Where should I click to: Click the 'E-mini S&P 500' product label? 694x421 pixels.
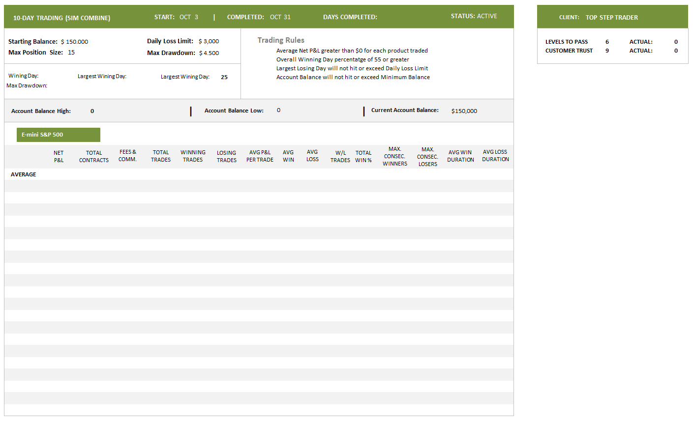(x=59, y=135)
